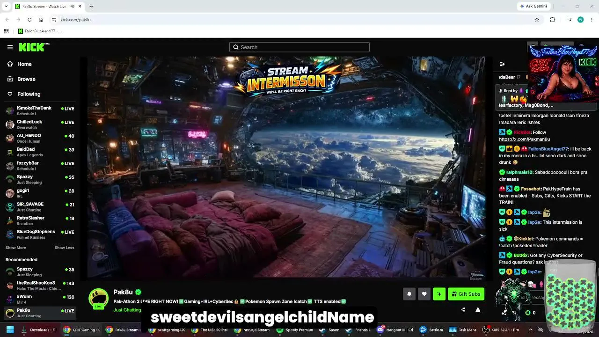The width and height of the screenshot is (599, 337).
Task: Collapse the chat panel
Action: click(502, 64)
